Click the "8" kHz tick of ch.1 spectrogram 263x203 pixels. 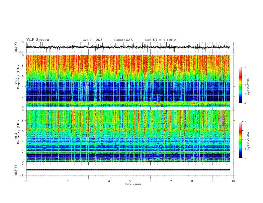pos(23,66)
